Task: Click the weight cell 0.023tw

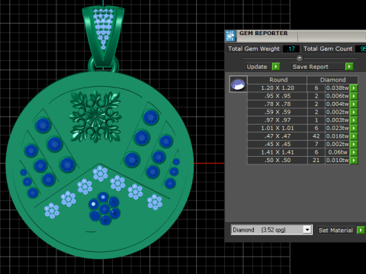Action: point(338,128)
